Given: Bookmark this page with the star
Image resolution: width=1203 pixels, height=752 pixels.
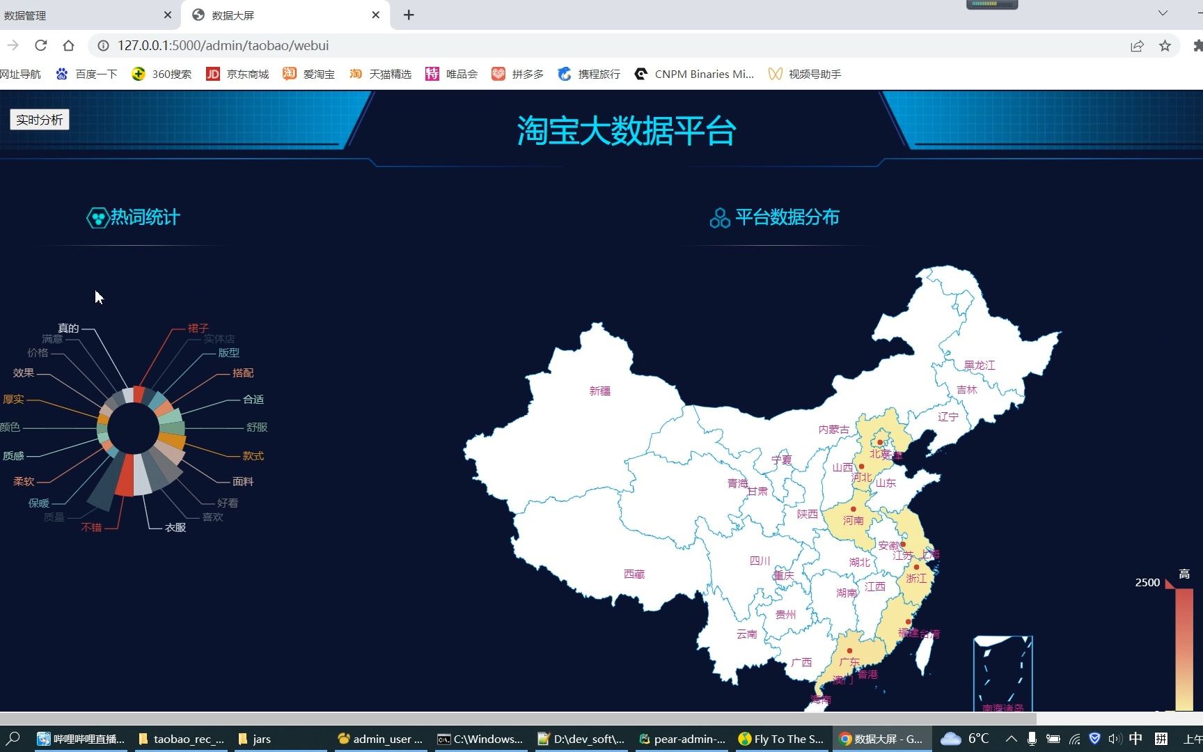Looking at the screenshot, I should [1165, 46].
